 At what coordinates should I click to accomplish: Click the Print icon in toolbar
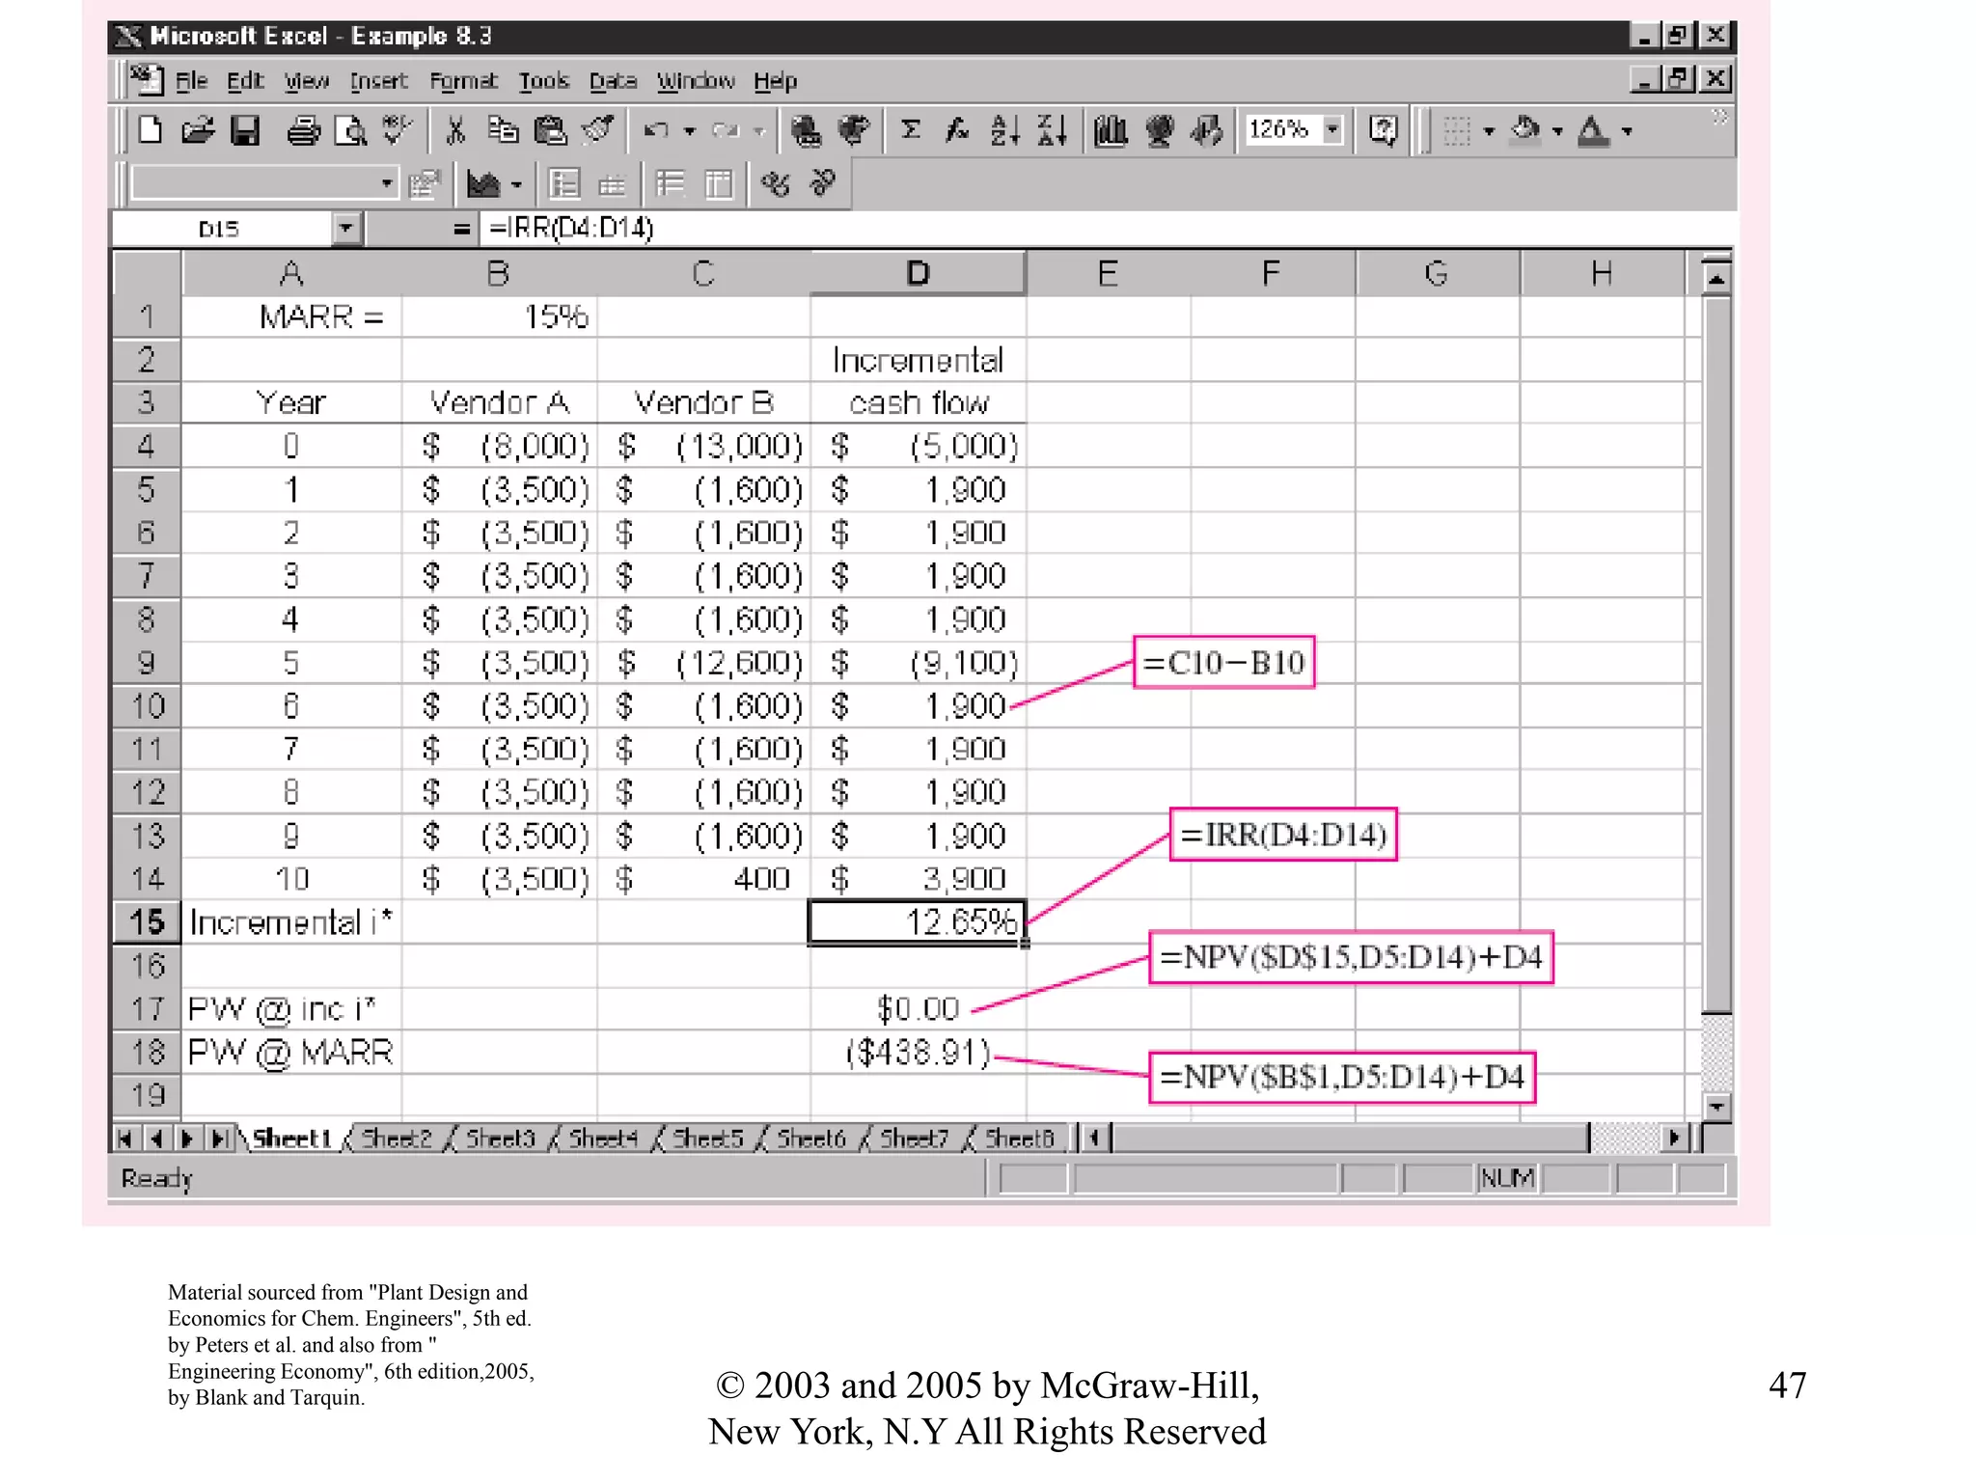pyautogui.click(x=303, y=130)
